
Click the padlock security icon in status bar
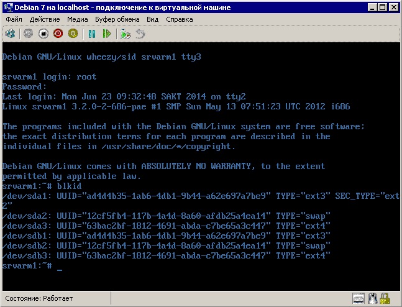(x=385, y=298)
